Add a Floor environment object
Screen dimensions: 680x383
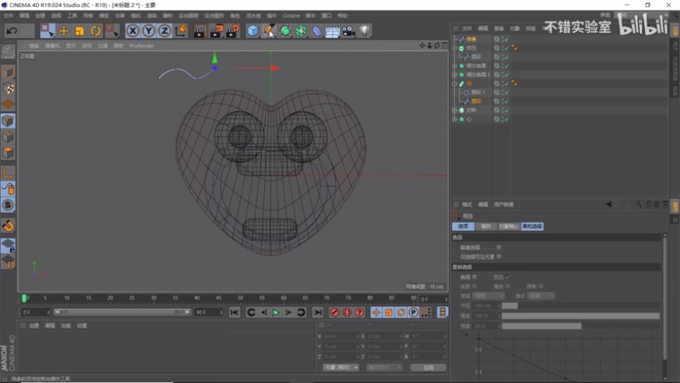[333, 32]
